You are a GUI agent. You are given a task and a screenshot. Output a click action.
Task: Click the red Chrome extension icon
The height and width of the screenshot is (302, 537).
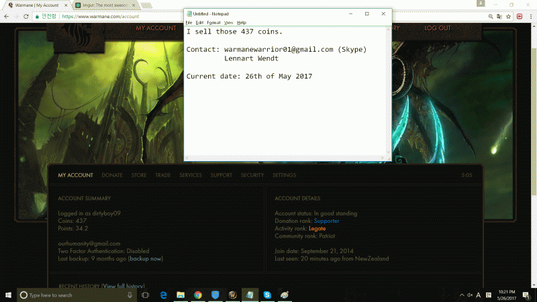(520, 16)
